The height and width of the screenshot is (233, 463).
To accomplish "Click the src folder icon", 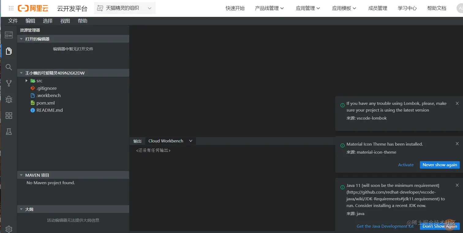I will 33,81.
